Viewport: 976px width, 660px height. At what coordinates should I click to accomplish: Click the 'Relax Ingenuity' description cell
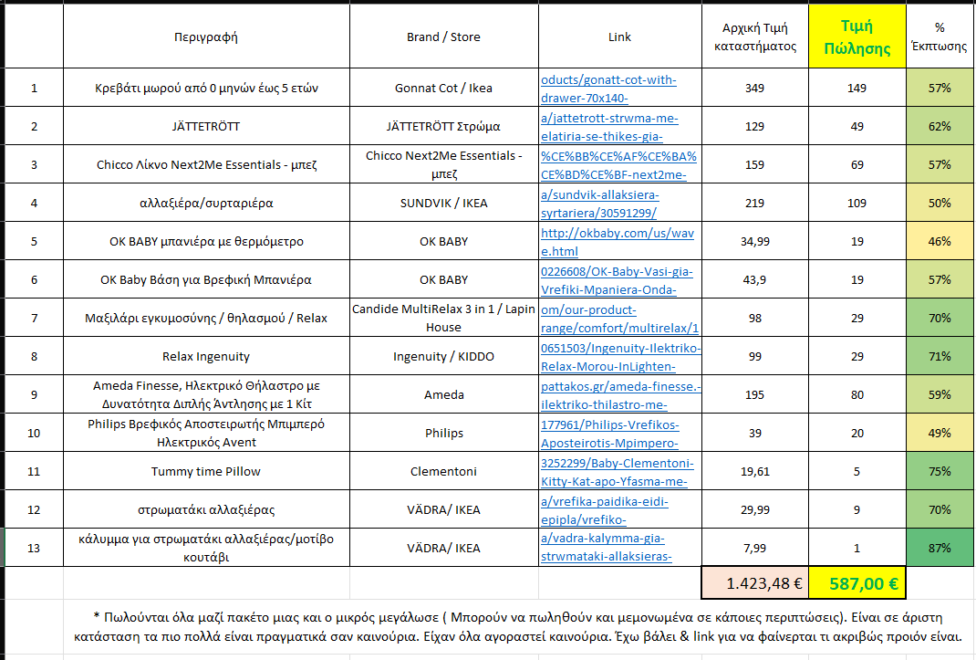coord(206,357)
